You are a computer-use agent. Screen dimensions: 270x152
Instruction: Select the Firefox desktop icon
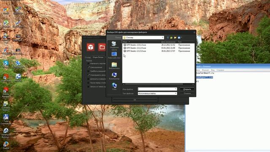pos(5,145)
